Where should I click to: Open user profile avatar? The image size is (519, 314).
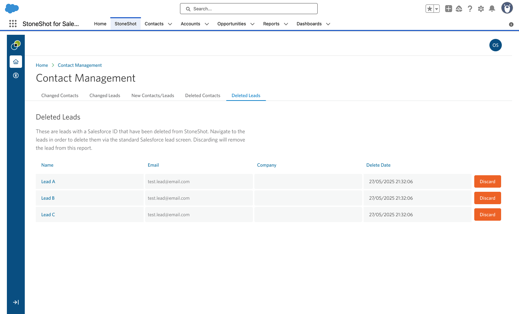pyautogui.click(x=507, y=8)
